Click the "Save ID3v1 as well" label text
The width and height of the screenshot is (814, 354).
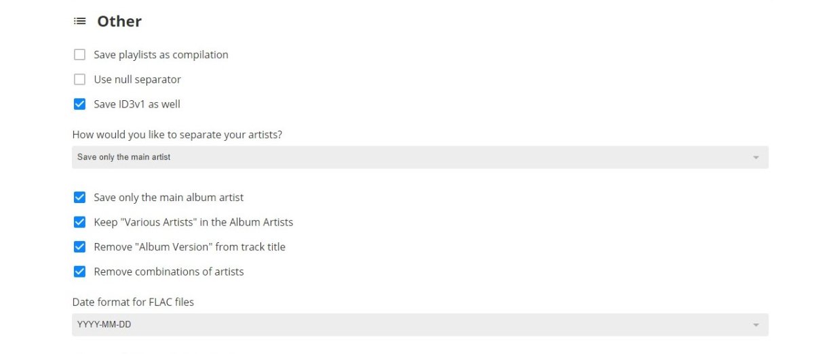point(137,104)
